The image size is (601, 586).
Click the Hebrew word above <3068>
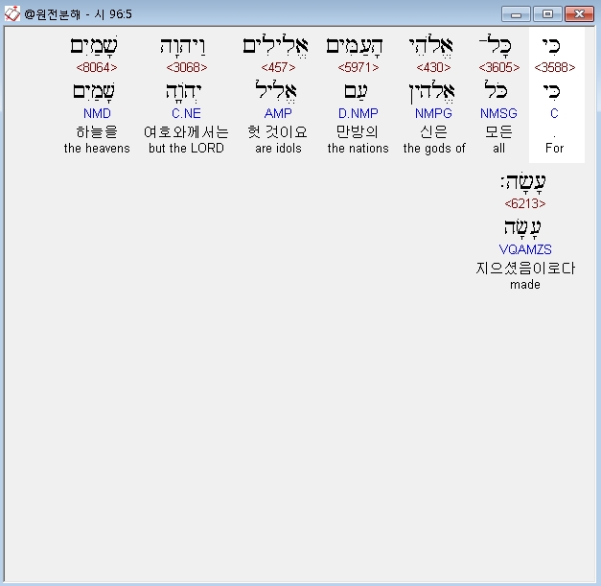point(183,46)
